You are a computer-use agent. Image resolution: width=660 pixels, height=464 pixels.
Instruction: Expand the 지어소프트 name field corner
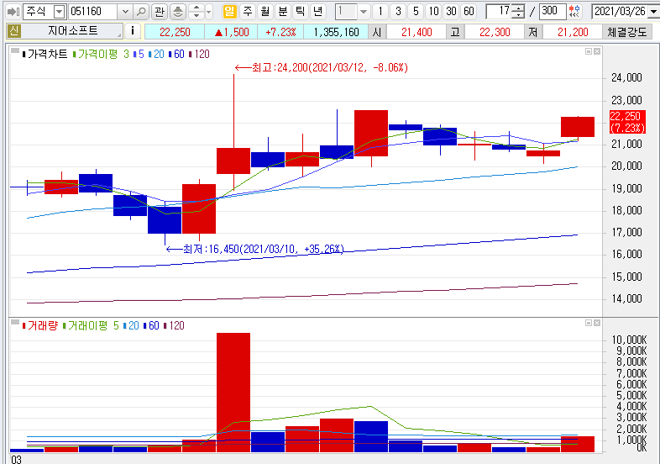pyautogui.click(x=119, y=35)
